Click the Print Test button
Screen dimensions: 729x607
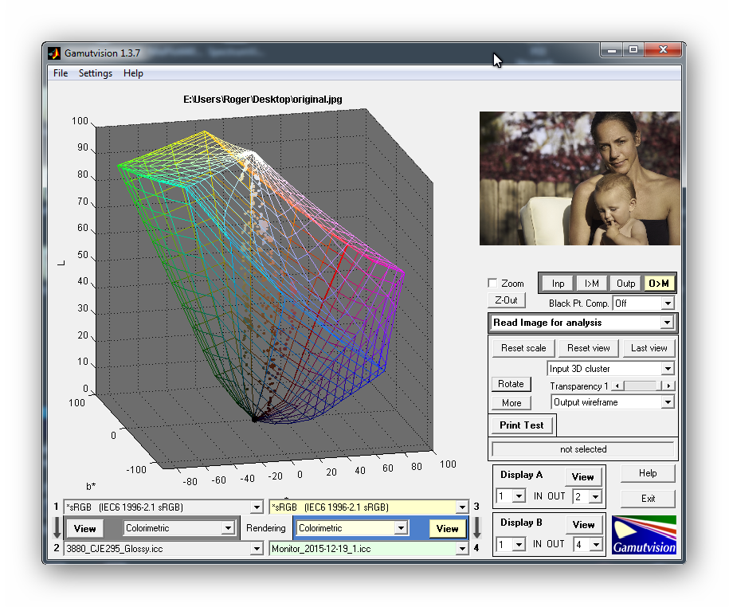[x=522, y=425]
